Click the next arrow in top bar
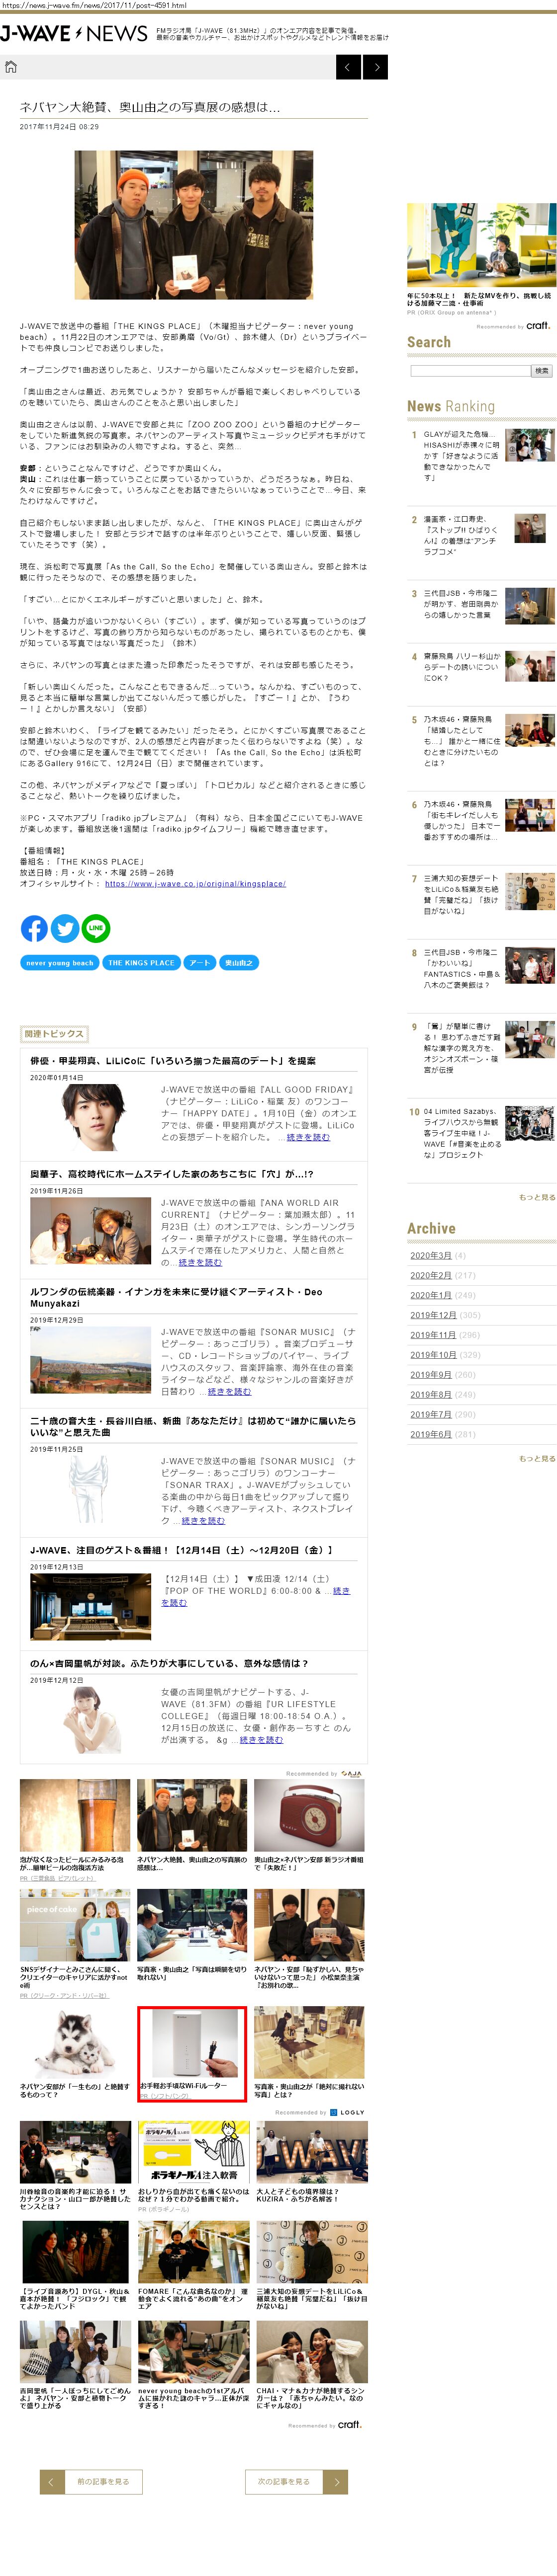The width and height of the screenshot is (557, 2576). pos(374,67)
